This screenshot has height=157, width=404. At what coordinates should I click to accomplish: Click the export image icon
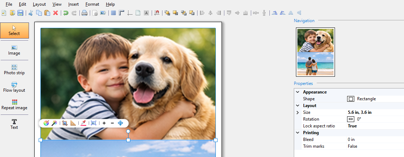pyautogui.click(x=103, y=13)
